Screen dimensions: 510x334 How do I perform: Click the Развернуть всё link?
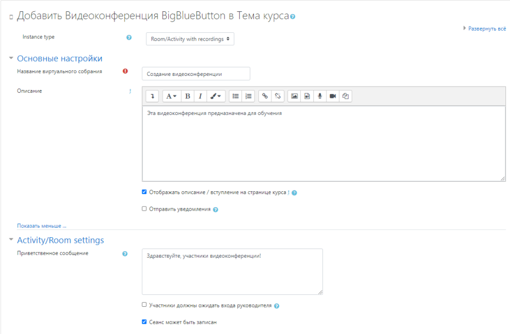click(x=486, y=28)
